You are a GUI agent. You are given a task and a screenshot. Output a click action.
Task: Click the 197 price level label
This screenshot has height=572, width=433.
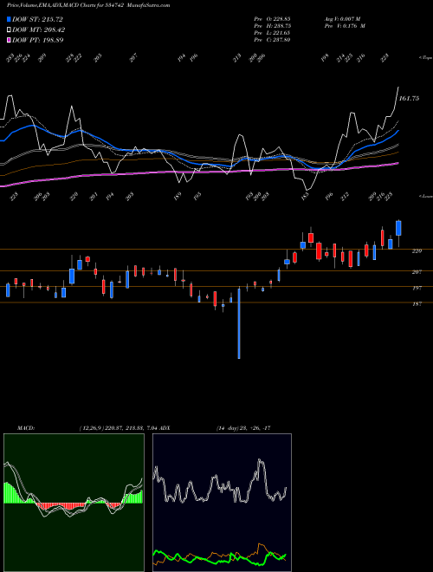point(417,288)
